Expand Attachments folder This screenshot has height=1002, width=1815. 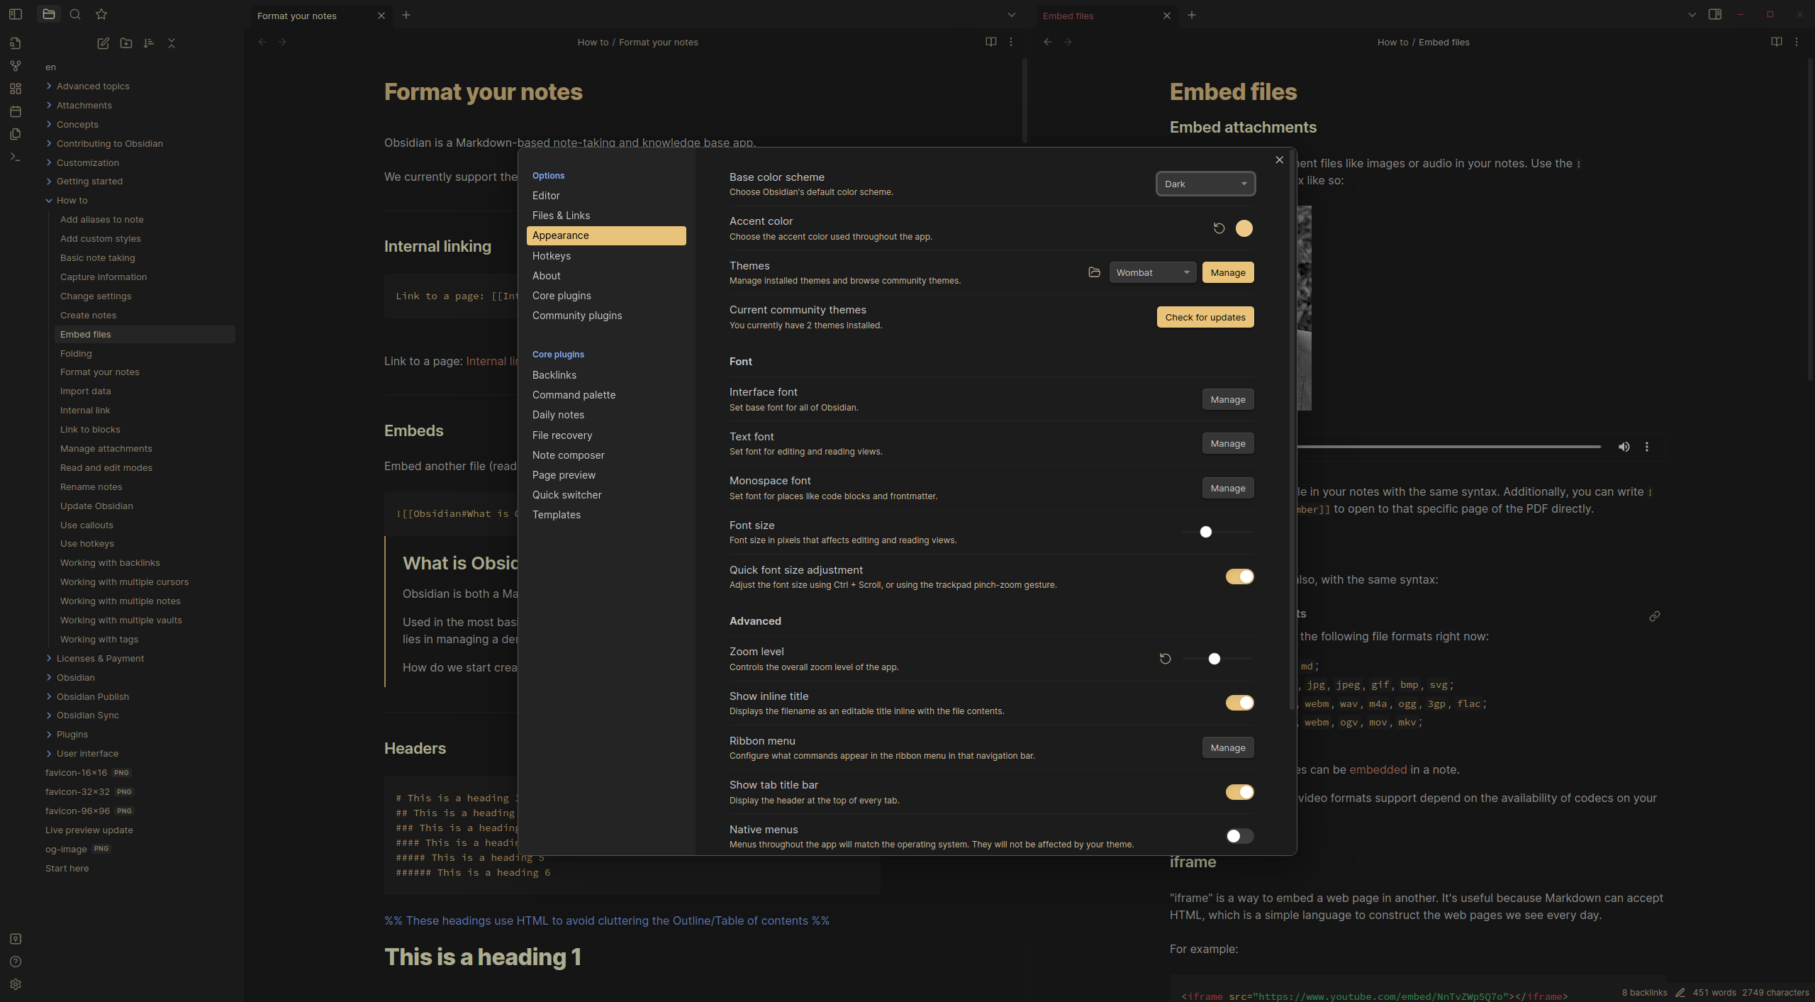49,105
